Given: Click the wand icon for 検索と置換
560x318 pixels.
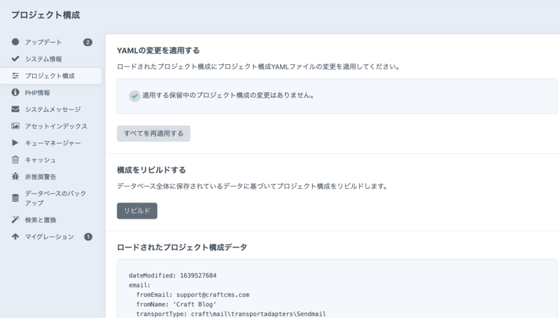Looking at the screenshot, I should tap(15, 219).
